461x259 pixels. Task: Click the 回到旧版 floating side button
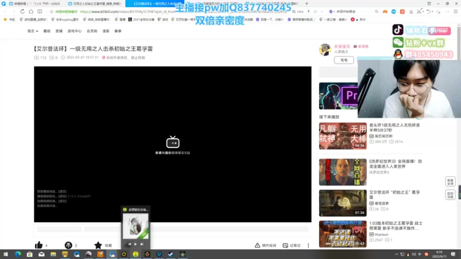pos(450,195)
